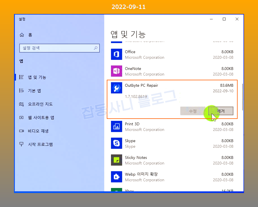
Task: Click the Skype app icon
Action: click(117, 143)
